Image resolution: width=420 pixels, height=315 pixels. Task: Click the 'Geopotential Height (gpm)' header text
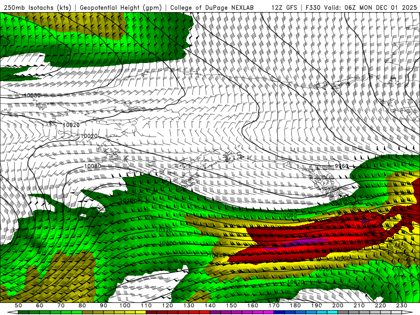(x=121, y=7)
